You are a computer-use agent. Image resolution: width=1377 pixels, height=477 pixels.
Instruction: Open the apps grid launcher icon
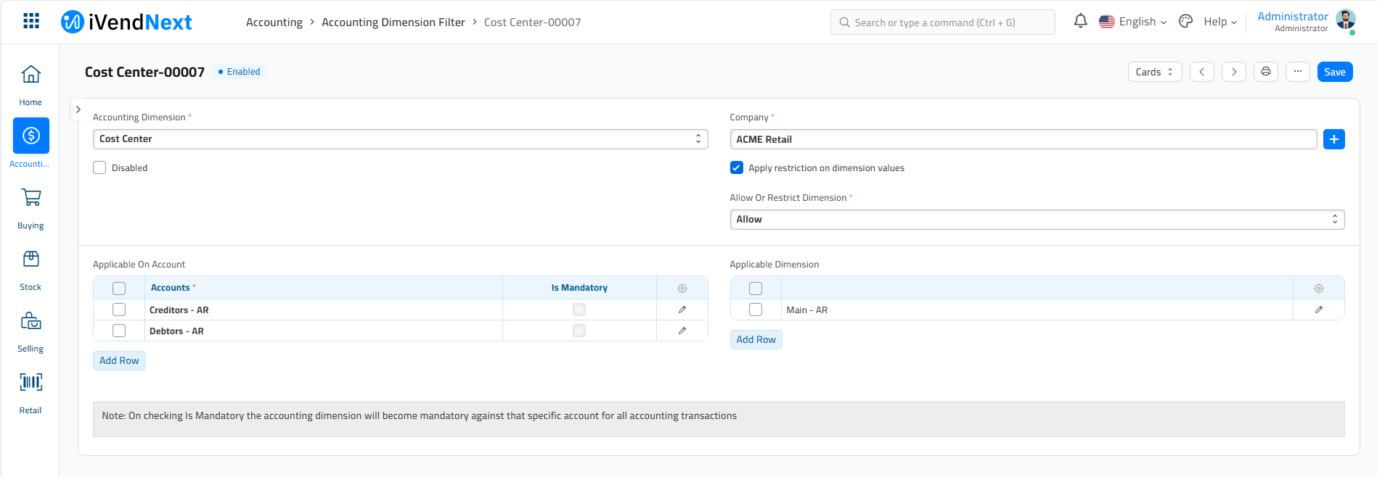click(x=31, y=21)
